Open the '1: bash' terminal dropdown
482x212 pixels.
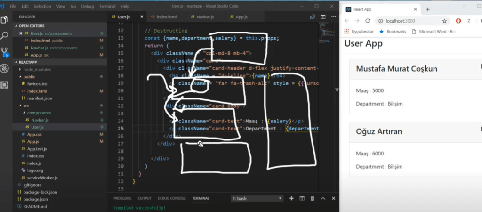coord(257,199)
